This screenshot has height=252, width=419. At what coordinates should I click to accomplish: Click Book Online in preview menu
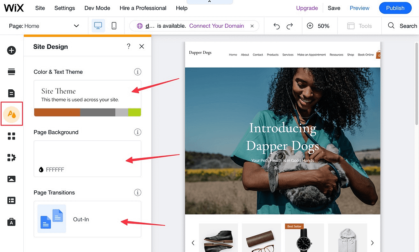(366, 55)
